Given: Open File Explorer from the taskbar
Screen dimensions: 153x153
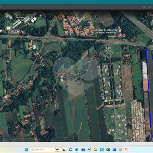Looking at the screenshot, I should 96,150.
